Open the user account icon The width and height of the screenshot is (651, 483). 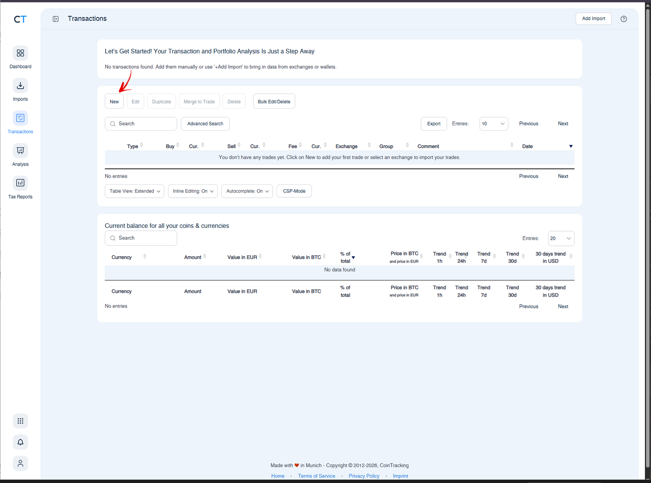click(20, 463)
